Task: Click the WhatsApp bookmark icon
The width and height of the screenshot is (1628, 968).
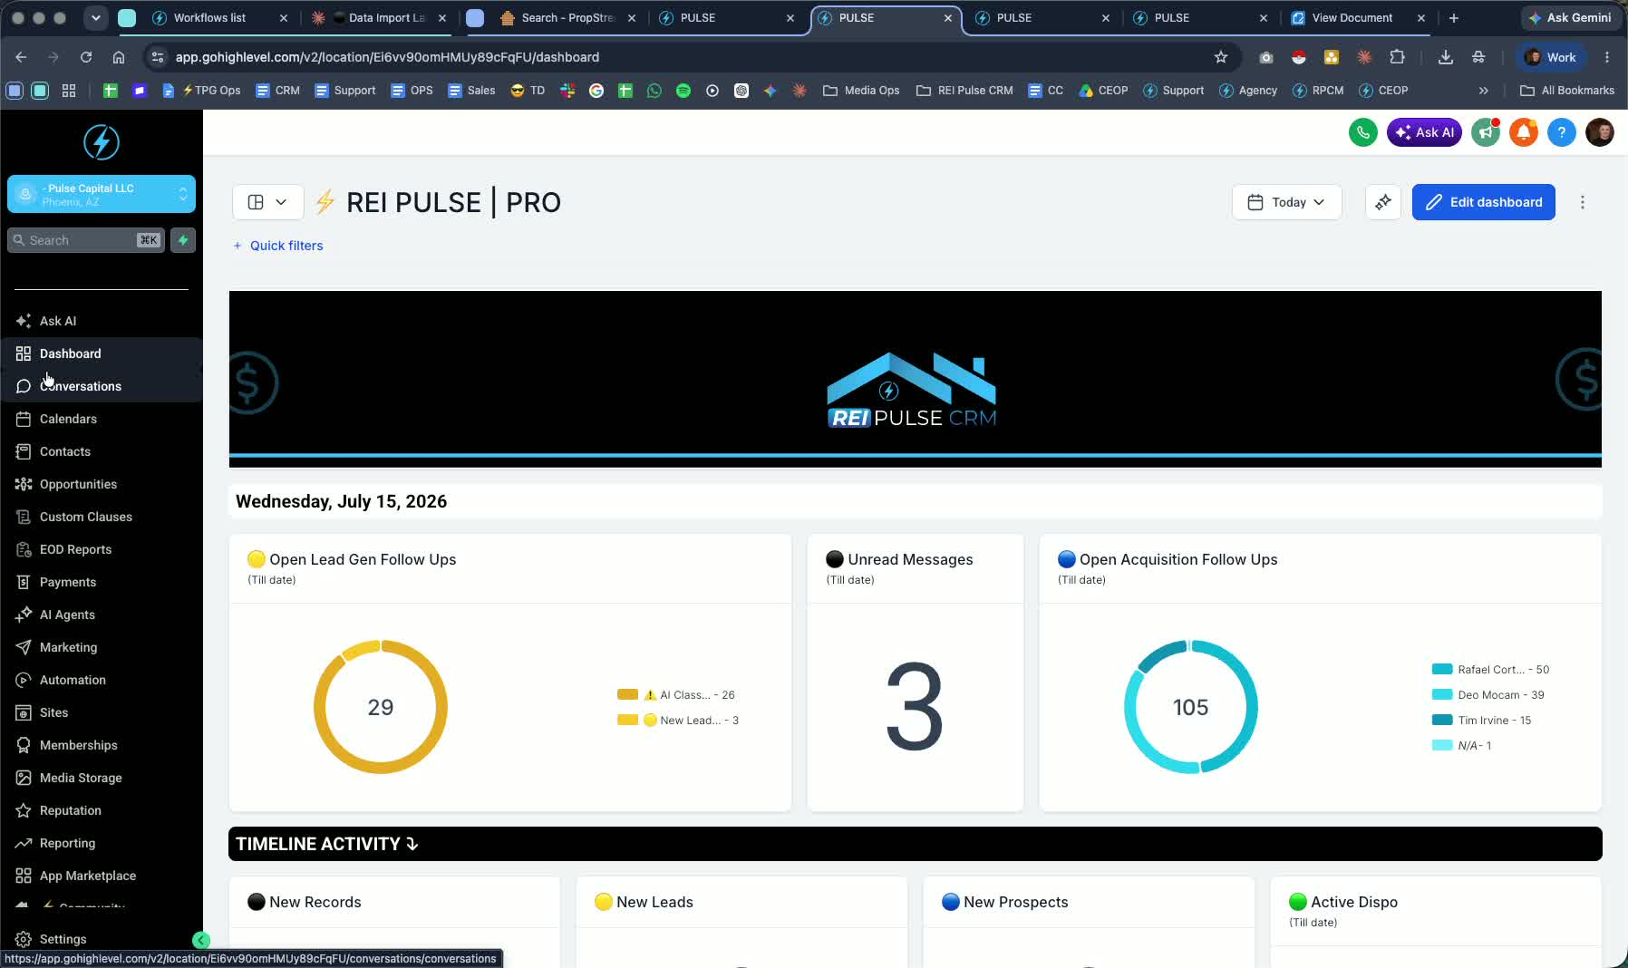Action: pyautogui.click(x=654, y=91)
